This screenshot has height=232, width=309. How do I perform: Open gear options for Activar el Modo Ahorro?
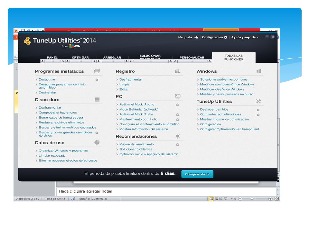point(177,105)
